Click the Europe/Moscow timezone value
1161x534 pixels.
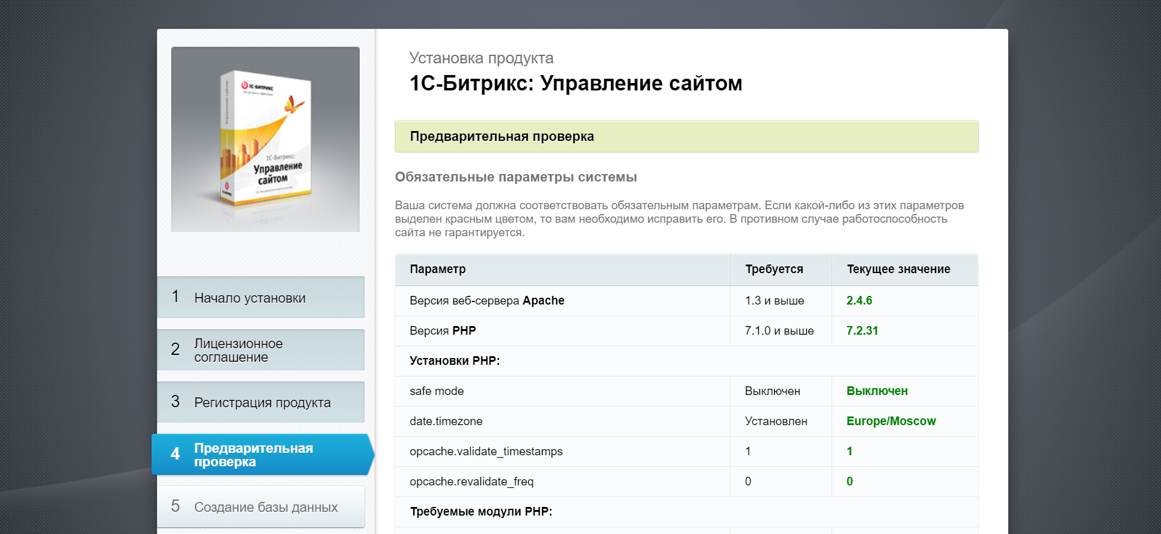[x=891, y=421]
